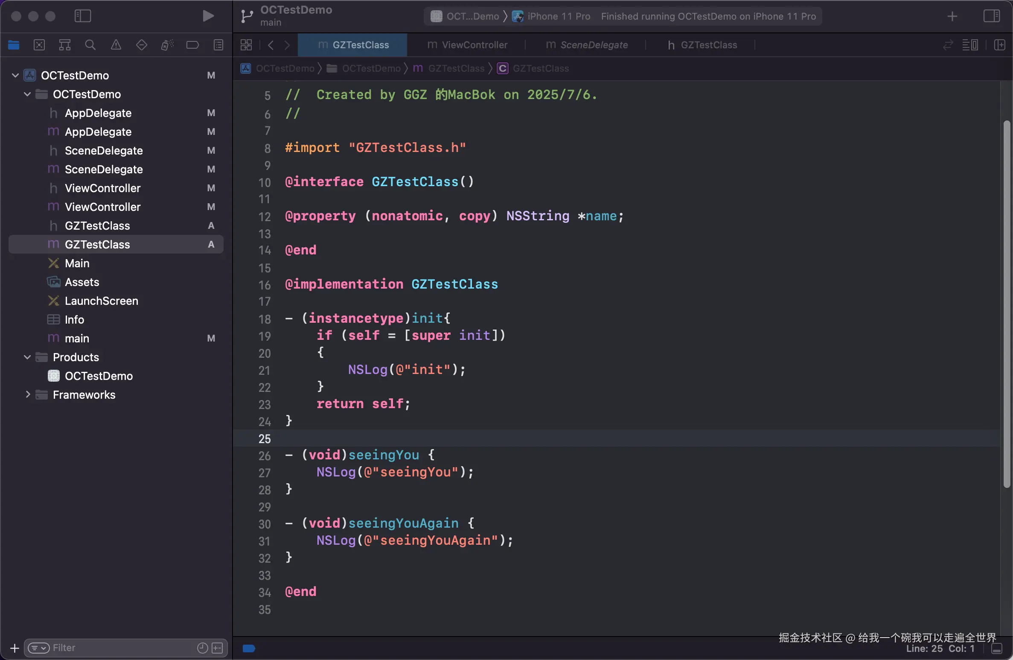Image resolution: width=1013 pixels, height=660 pixels.
Task: Toggle the right inspector panel
Action: 991,16
